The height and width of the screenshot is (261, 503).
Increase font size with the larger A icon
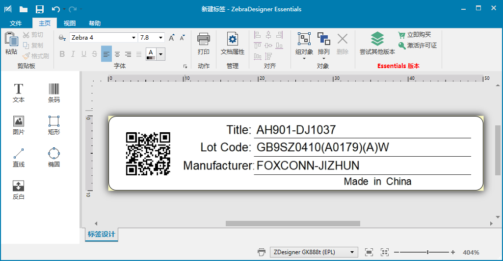pos(172,38)
